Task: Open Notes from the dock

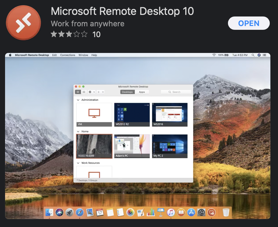Action: coord(110,212)
